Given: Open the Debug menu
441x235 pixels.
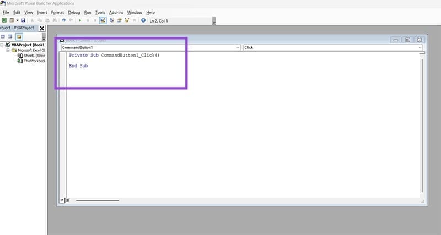Looking at the screenshot, I should (74, 12).
